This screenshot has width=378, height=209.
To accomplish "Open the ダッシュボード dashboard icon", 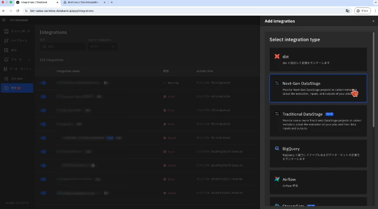I will [6, 31].
